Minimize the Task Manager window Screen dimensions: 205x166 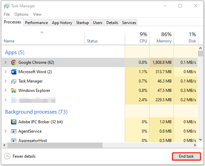tap(165, 6)
